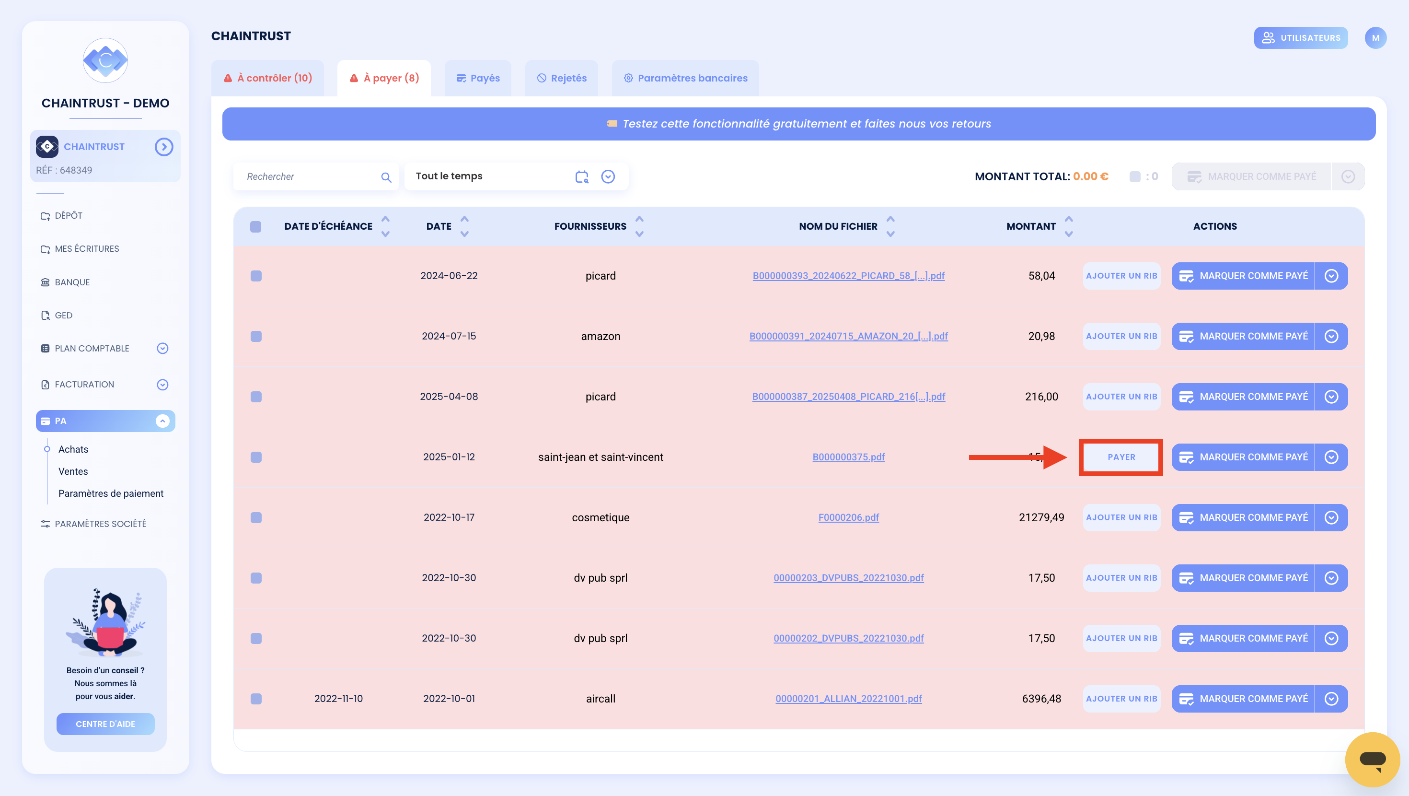Tick the checkbox for the amazon row
This screenshot has height=796, width=1409.
click(256, 336)
